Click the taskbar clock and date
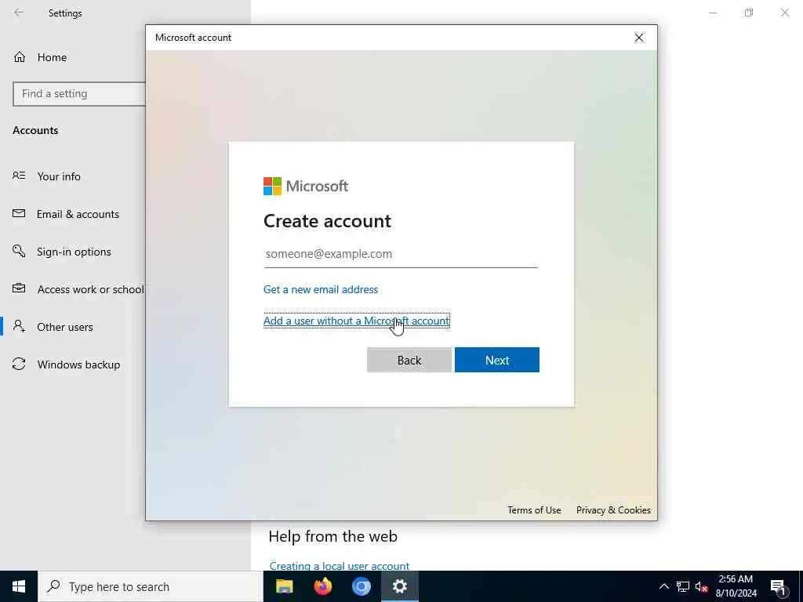803x602 pixels. (736, 586)
